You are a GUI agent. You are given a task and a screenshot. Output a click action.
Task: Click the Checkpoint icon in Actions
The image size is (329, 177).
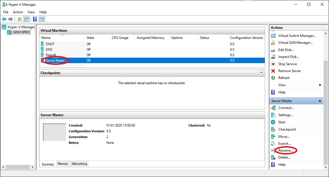(273, 129)
